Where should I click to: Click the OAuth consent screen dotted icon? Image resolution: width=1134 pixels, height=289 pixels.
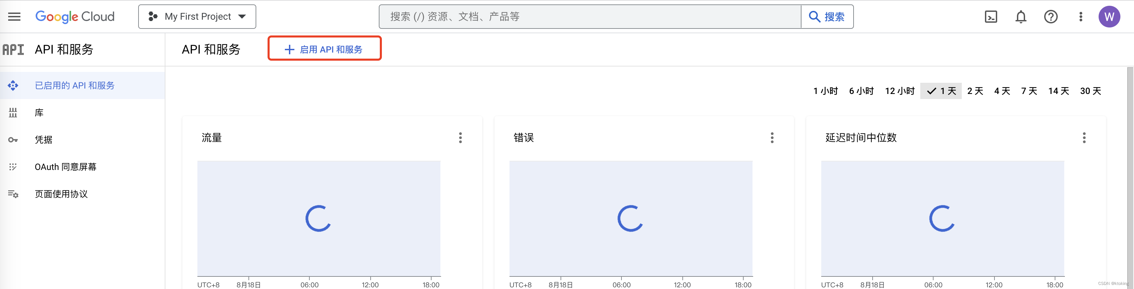(13, 167)
